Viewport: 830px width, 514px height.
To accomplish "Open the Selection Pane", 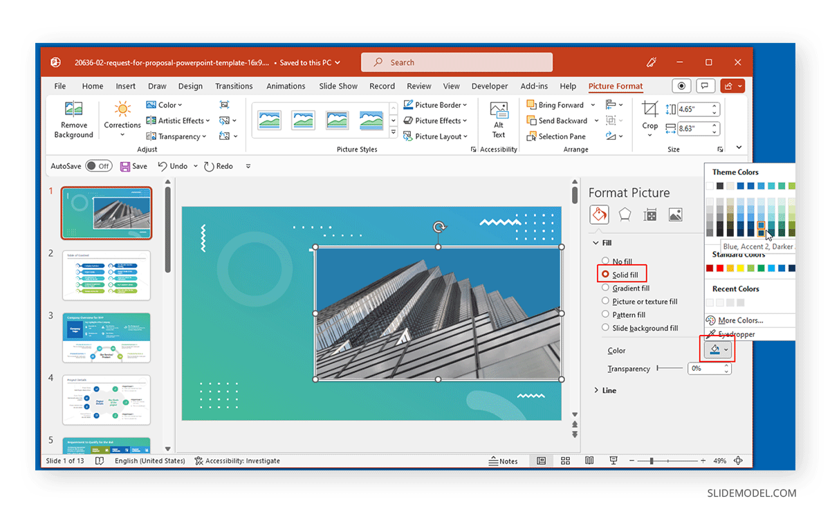I will 557,136.
